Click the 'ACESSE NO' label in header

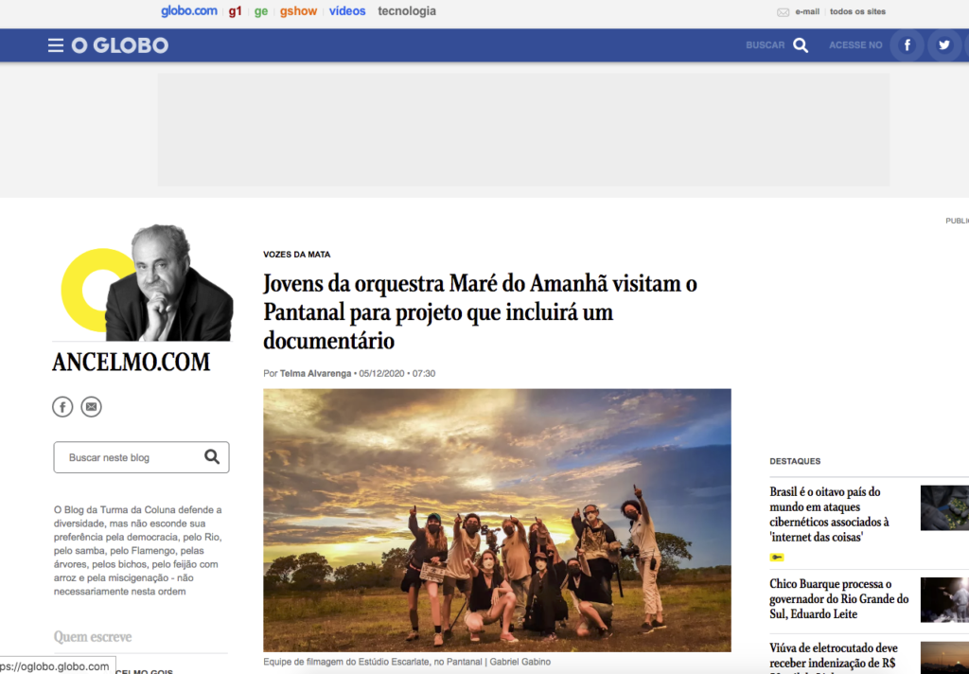(x=855, y=45)
